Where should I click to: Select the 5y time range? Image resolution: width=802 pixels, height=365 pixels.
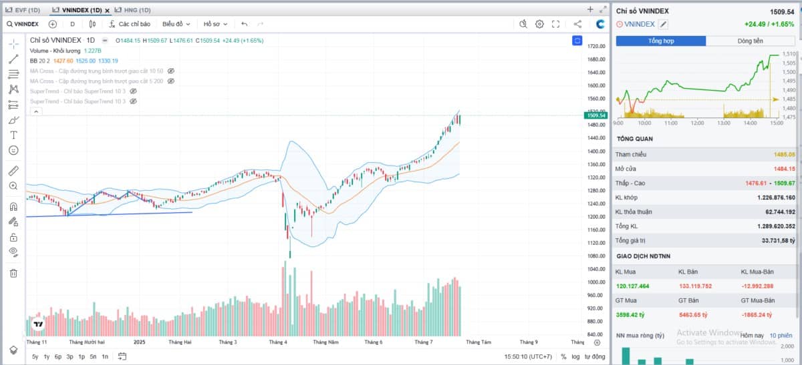(x=35, y=357)
